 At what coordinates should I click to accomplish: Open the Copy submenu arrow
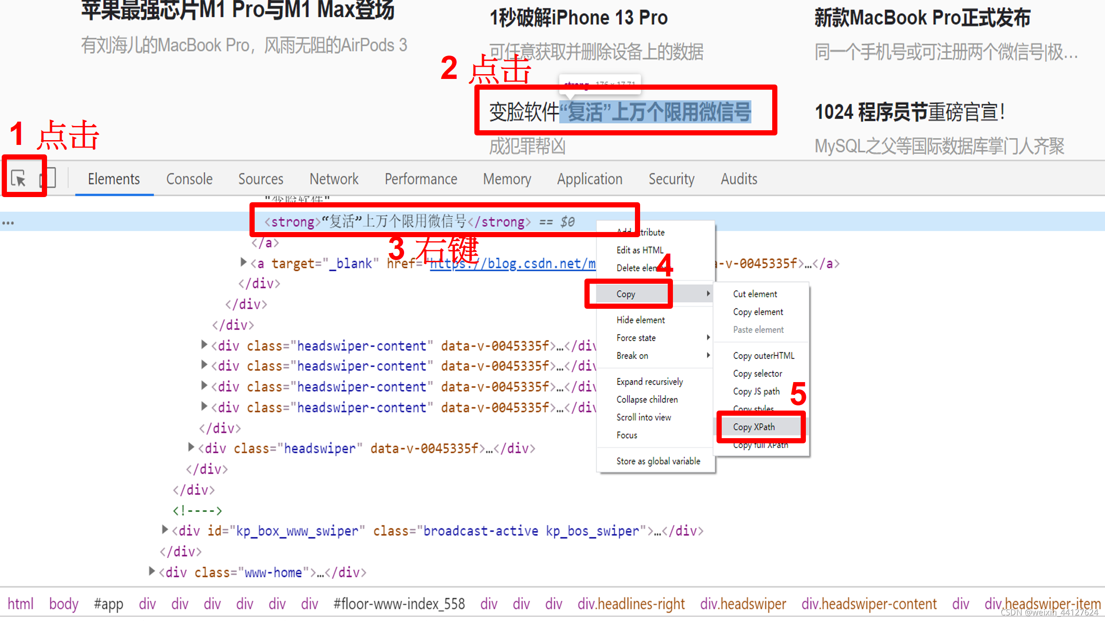coord(708,294)
